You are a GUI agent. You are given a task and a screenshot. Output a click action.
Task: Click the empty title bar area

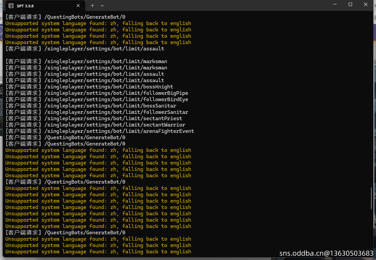[x=216, y=6]
